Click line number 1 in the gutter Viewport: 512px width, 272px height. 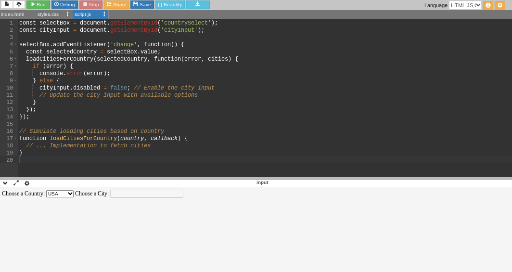coord(11,23)
